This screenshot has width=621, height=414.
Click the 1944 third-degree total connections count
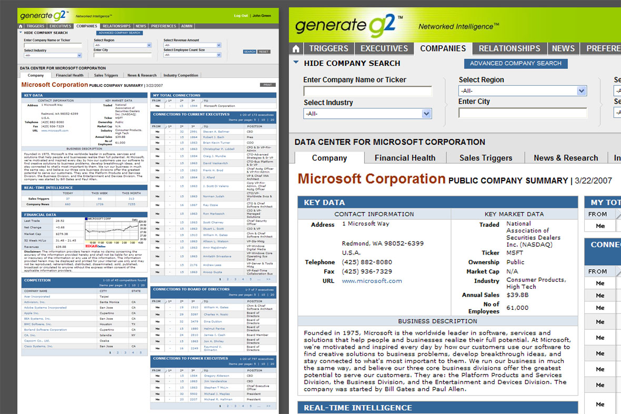[x=194, y=106]
